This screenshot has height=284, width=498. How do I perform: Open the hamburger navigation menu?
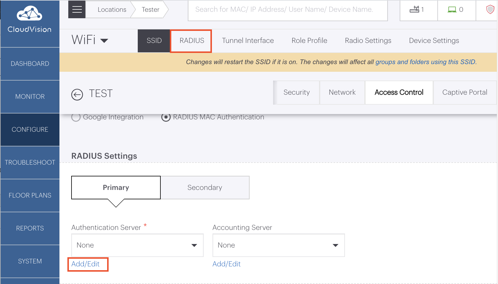[x=77, y=9]
